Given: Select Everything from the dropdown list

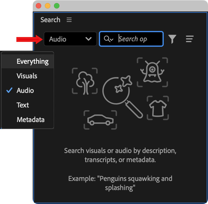Looking at the screenshot, I should point(32,61).
